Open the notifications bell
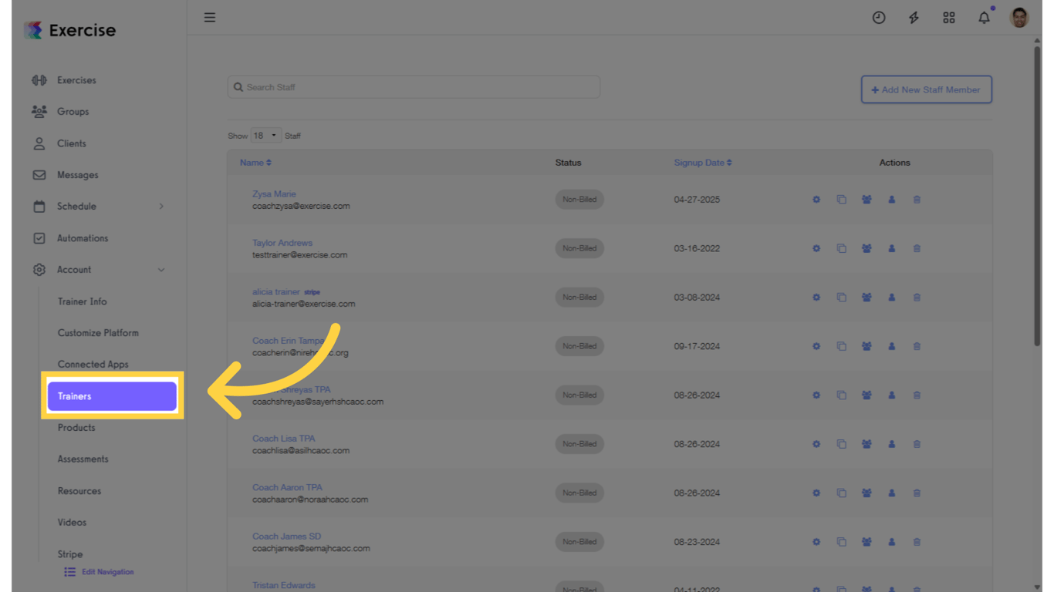This screenshot has height=592, width=1054. click(x=984, y=17)
